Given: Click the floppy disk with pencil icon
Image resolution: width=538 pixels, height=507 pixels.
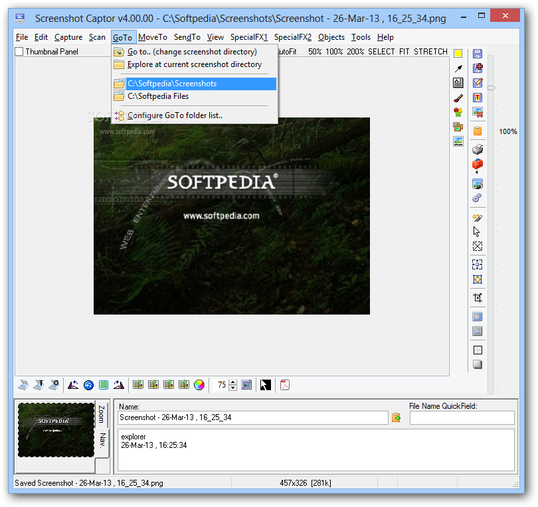Looking at the screenshot, I should pos(478,82).
